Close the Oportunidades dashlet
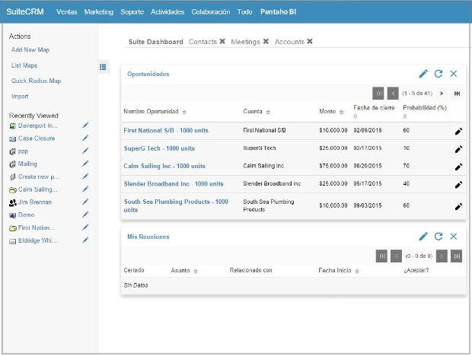Screen dimensions: 472x356 454,74
